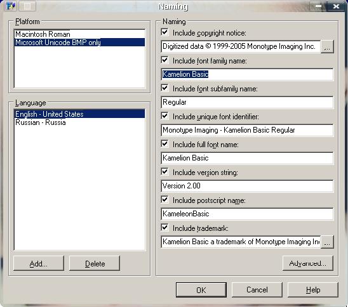Select Microsoft Unicode BMP only platform
Screen dimensions: 348x307
tap(79, 42)
